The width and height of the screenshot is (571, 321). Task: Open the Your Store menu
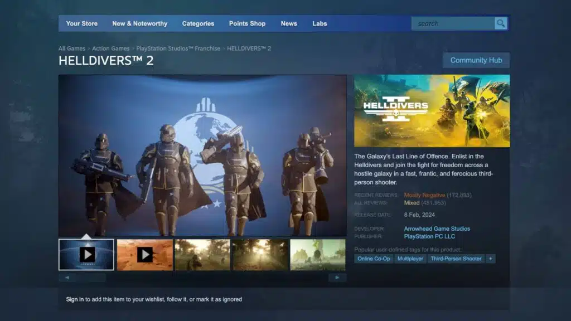(x=81, y=23)
